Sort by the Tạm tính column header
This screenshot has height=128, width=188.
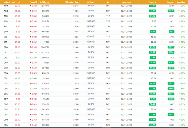(180, 2)
